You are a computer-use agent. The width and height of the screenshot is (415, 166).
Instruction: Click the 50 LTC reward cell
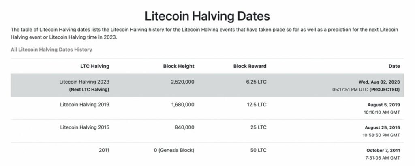[258, 150]
